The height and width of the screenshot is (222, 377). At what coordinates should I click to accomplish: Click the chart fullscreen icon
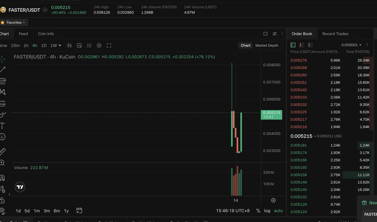click(109, 45)
